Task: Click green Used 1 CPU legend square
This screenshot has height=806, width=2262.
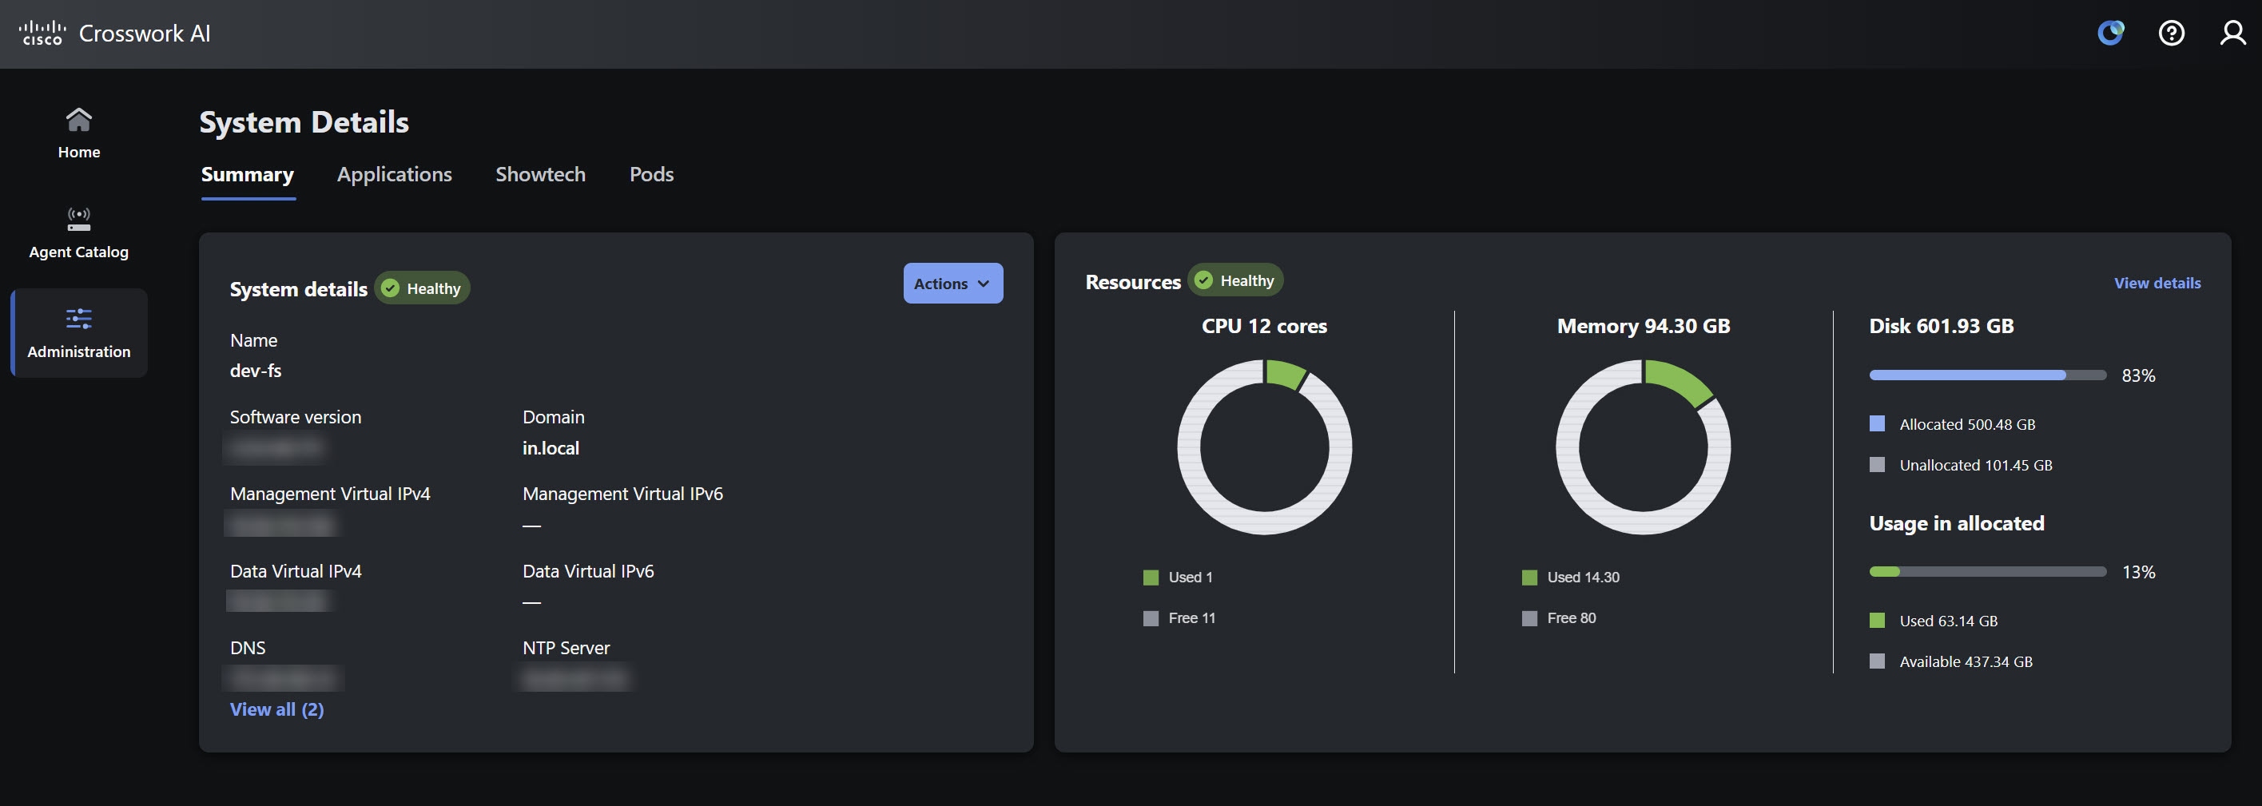Action: 1151,577
